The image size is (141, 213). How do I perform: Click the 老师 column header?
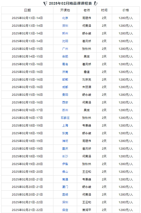(87, 10)
